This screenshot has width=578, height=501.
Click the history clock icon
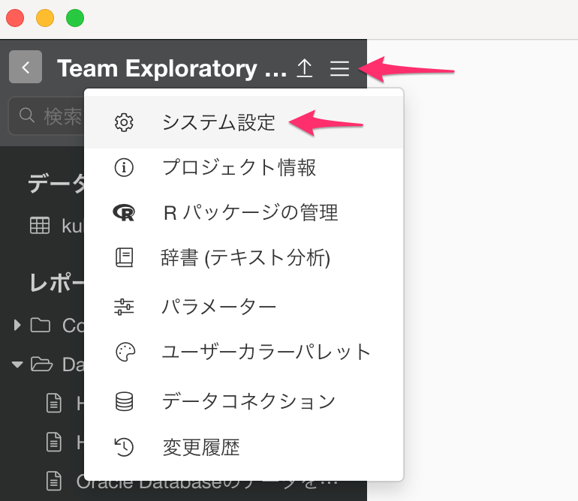pyautogui.click(x=124, y=447)
